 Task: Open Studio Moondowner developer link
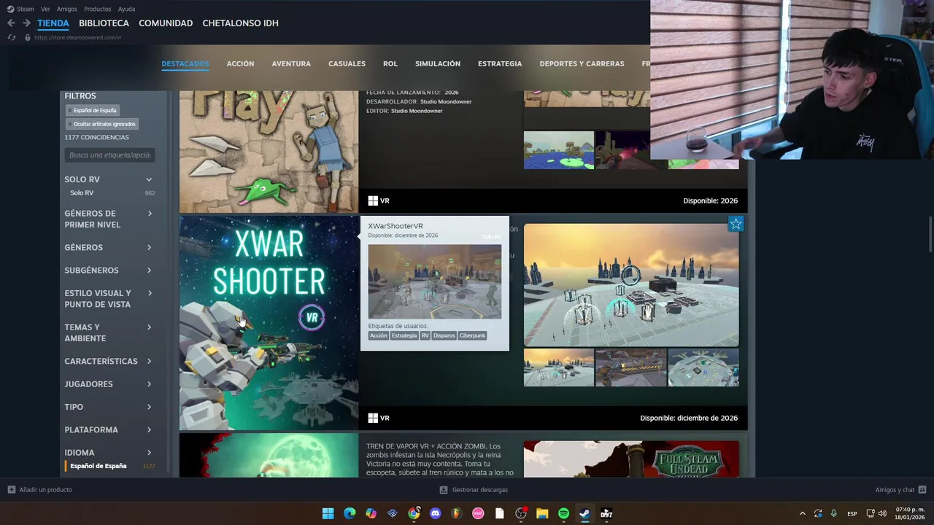(446, 101)
